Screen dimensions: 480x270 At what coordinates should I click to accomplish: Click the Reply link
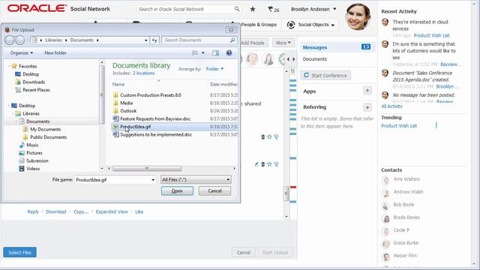[33, 211]
